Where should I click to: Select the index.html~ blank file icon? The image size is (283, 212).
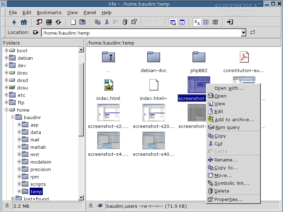tap(154, 85)
